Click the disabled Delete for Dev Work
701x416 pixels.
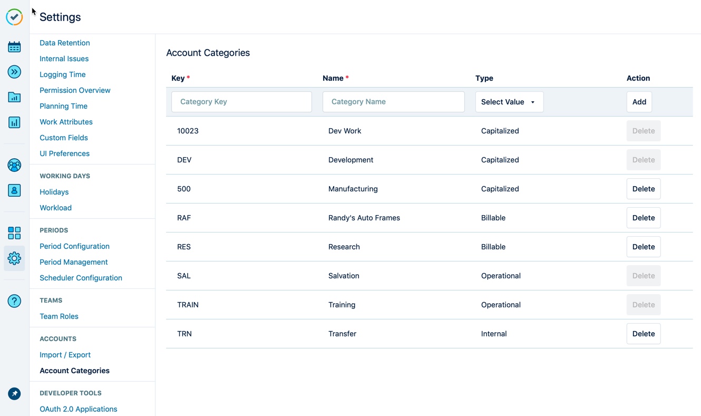click(644, 131)
